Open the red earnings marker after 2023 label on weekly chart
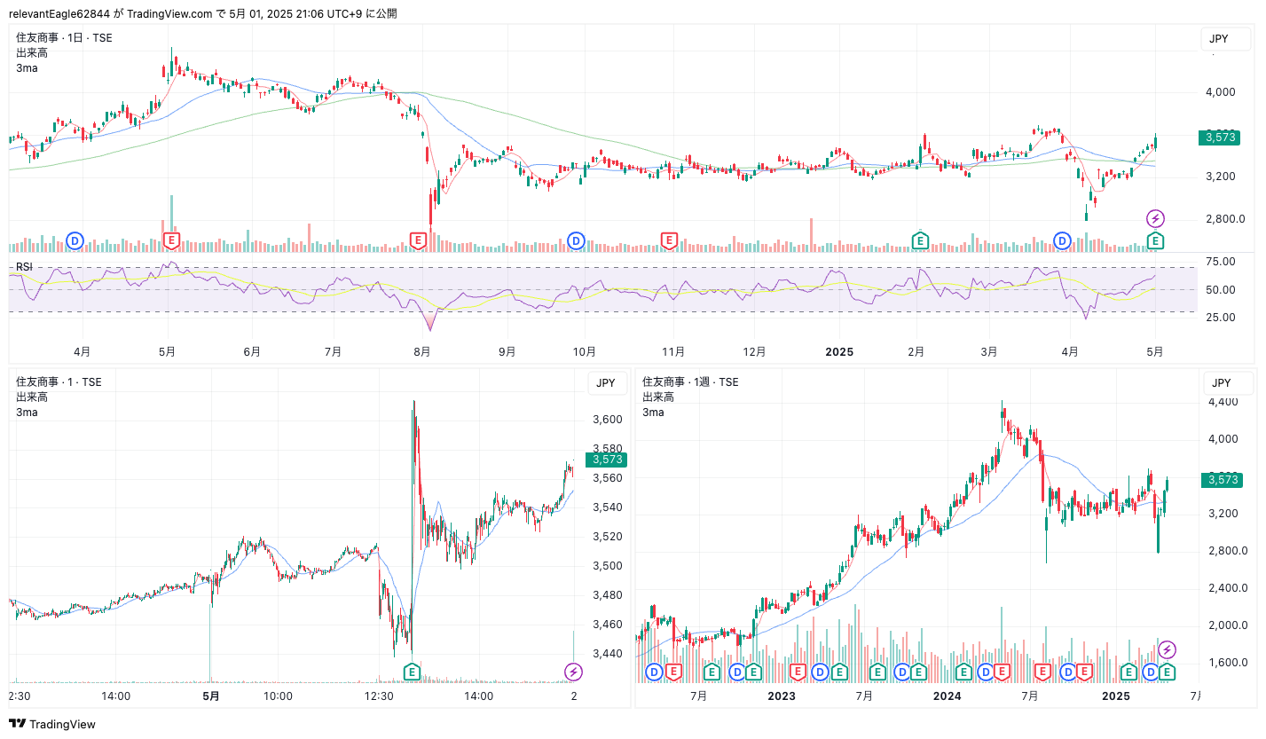Screen dimensions: 1266x739 coord(798,672)
